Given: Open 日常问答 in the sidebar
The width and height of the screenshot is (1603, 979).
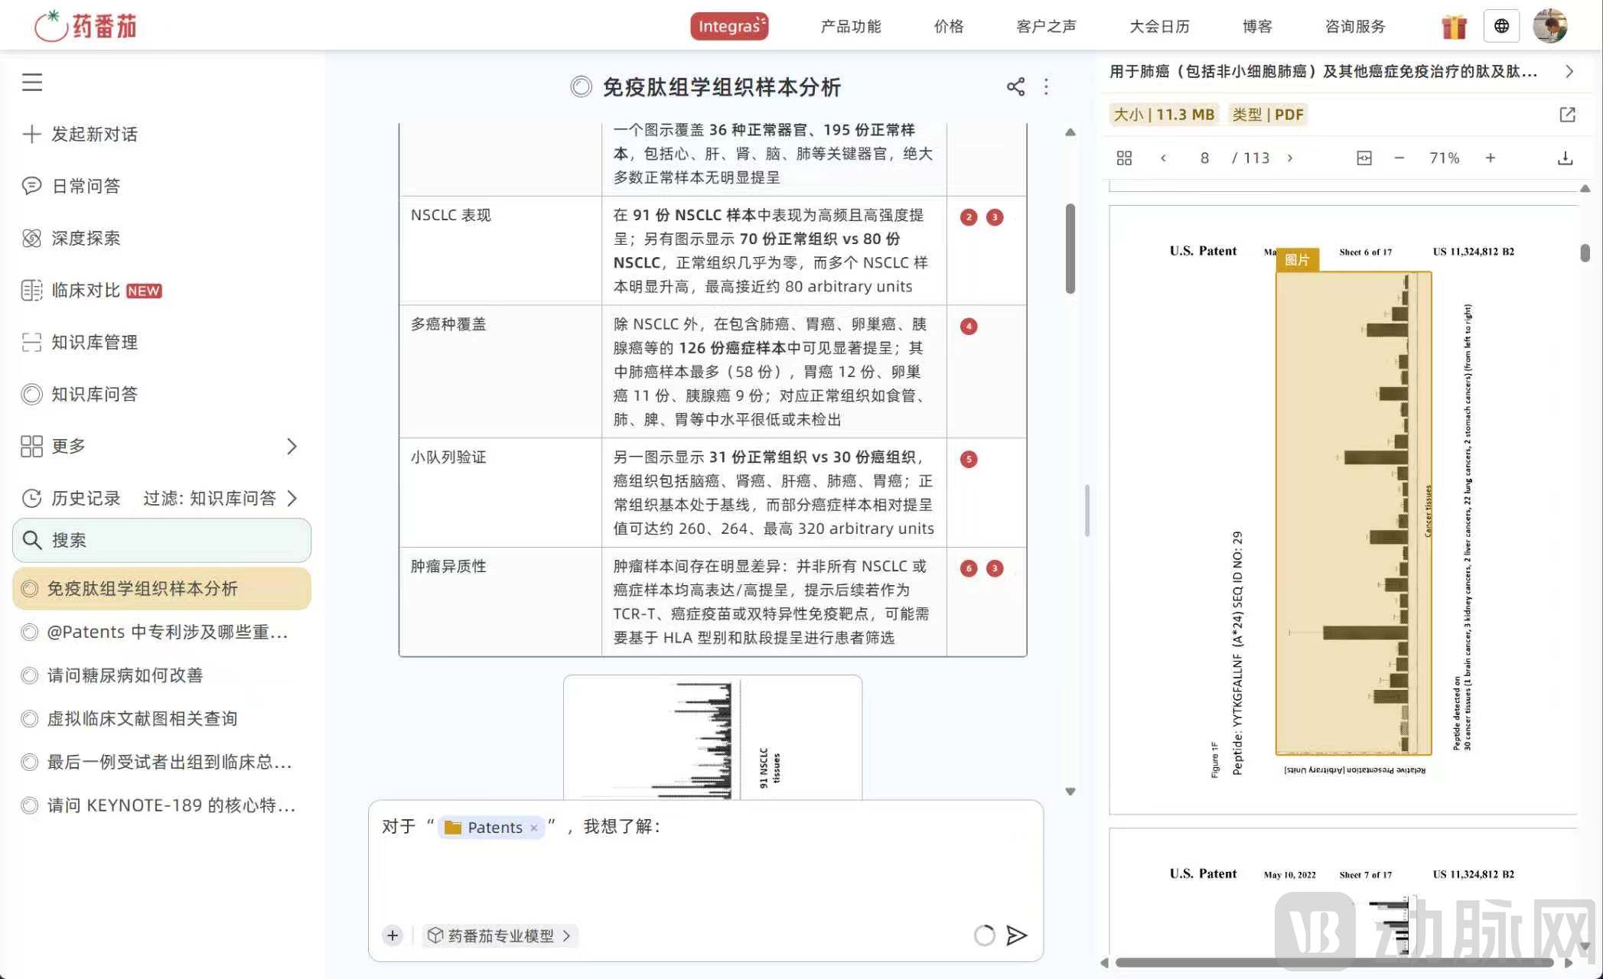Looking at the screenshot, I should pyautogui.click(x=71, y=186).
